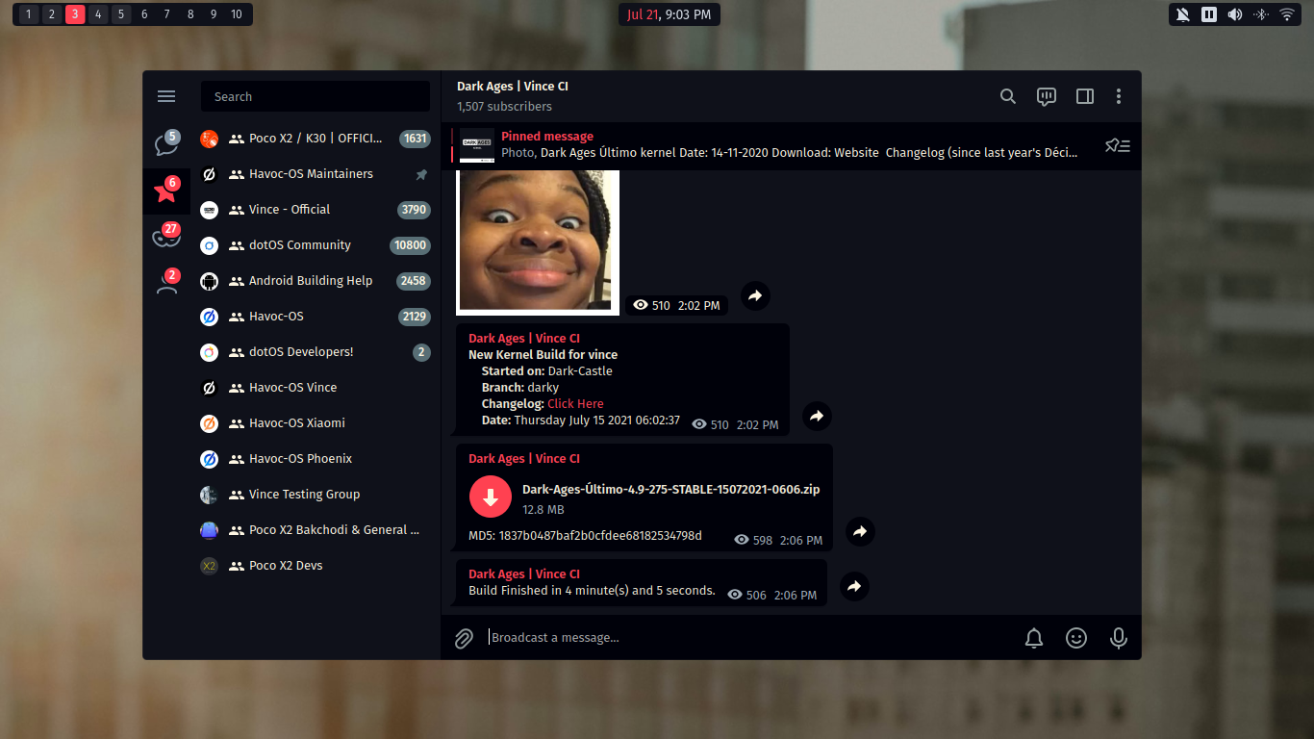Forward the New Kernel Build message
The width and height of the screenshot is (1314, 739).
(817, 416)
